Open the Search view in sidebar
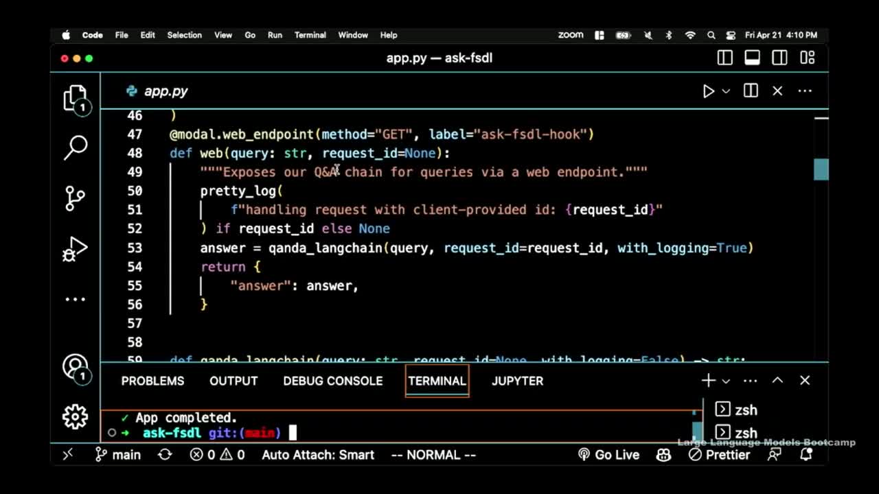Viewport: 879px width, 494px height. pos(75,147)
